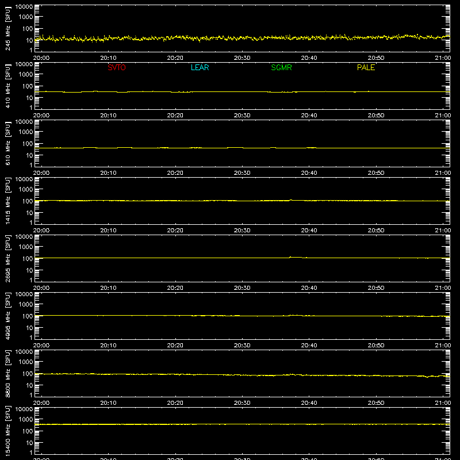
Task: Click 20:30 tick label below 245 MHz plot
Action: coord(242,58)
